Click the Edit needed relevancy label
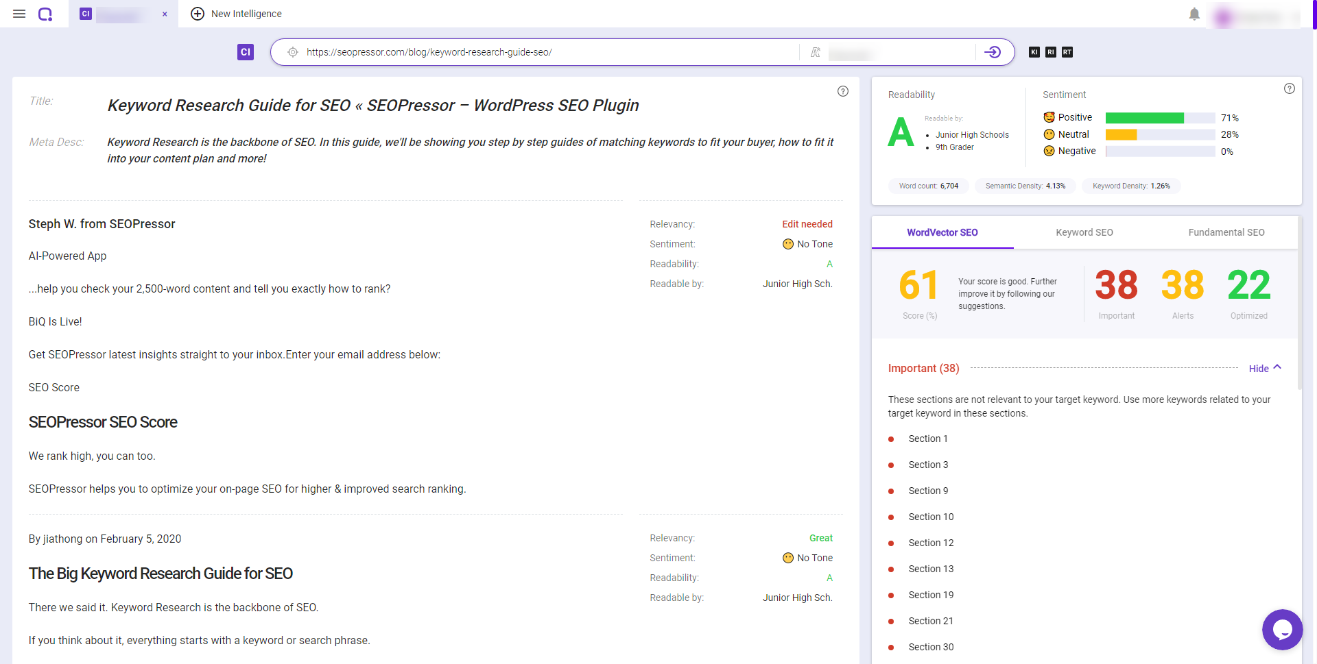1317x664 pixels. 807,224
